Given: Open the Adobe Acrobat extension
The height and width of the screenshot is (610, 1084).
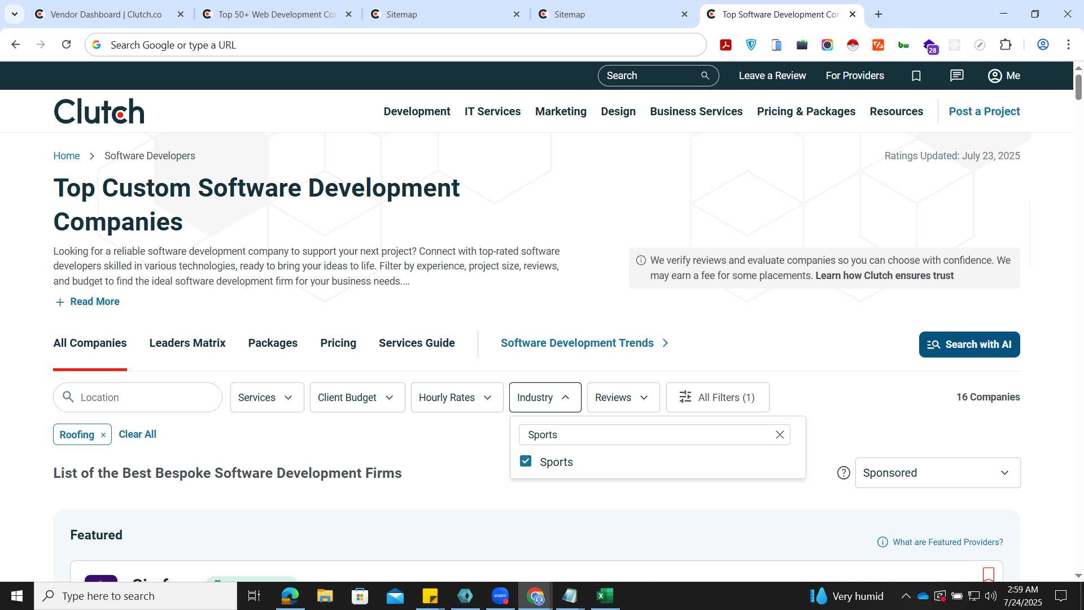Looking at the screenshot, I should (x=726, y=45).
